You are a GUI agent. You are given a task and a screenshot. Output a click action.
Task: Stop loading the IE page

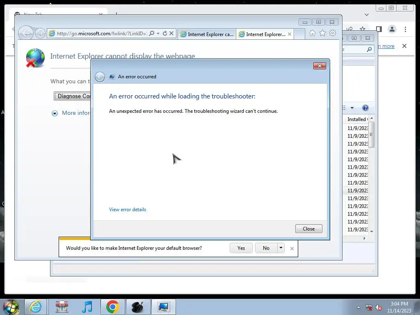click(171, 33)
